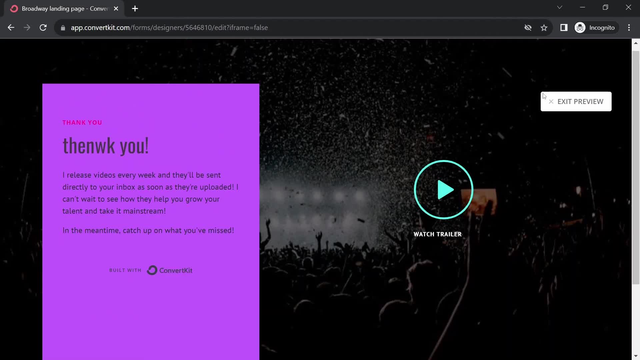Play the trailer with the circular play button

[x=443, y=190]
